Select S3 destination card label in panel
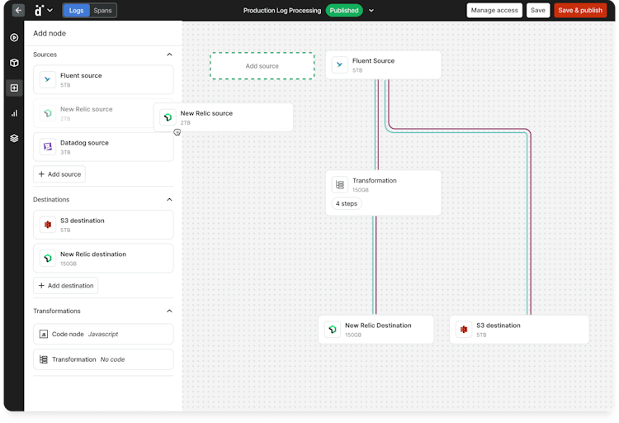Viewport: 619px width, 423px height. point(82,221)
